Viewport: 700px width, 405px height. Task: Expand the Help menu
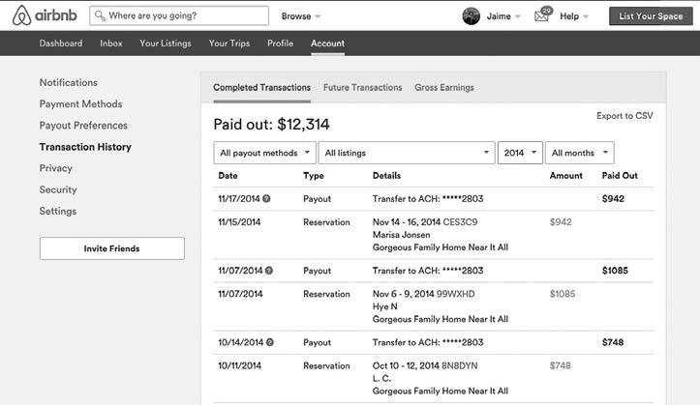(x=574, y=16)
